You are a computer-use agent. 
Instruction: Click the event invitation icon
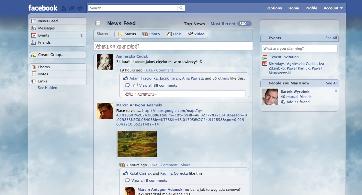tap(265, 57)
